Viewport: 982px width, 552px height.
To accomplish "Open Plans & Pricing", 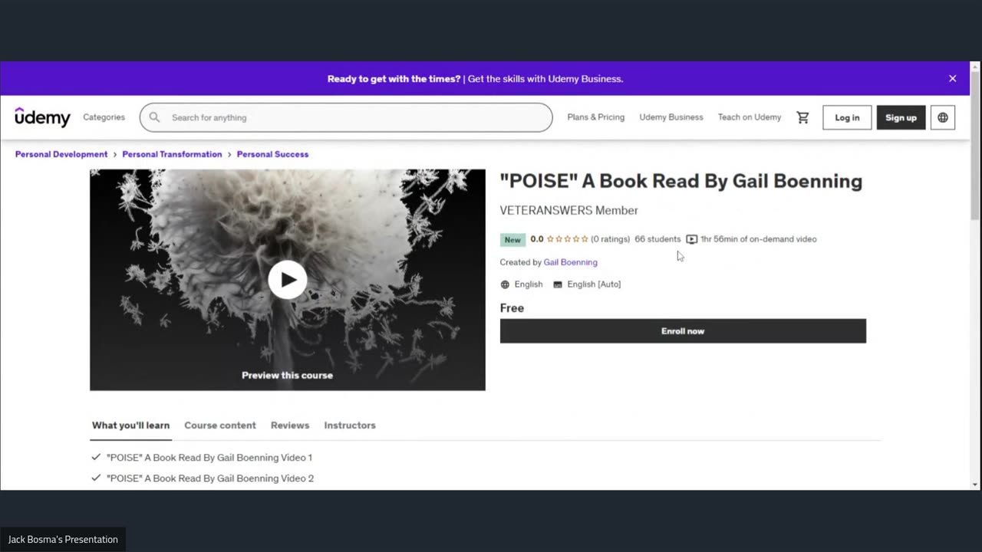I will (x=596, y=117).
